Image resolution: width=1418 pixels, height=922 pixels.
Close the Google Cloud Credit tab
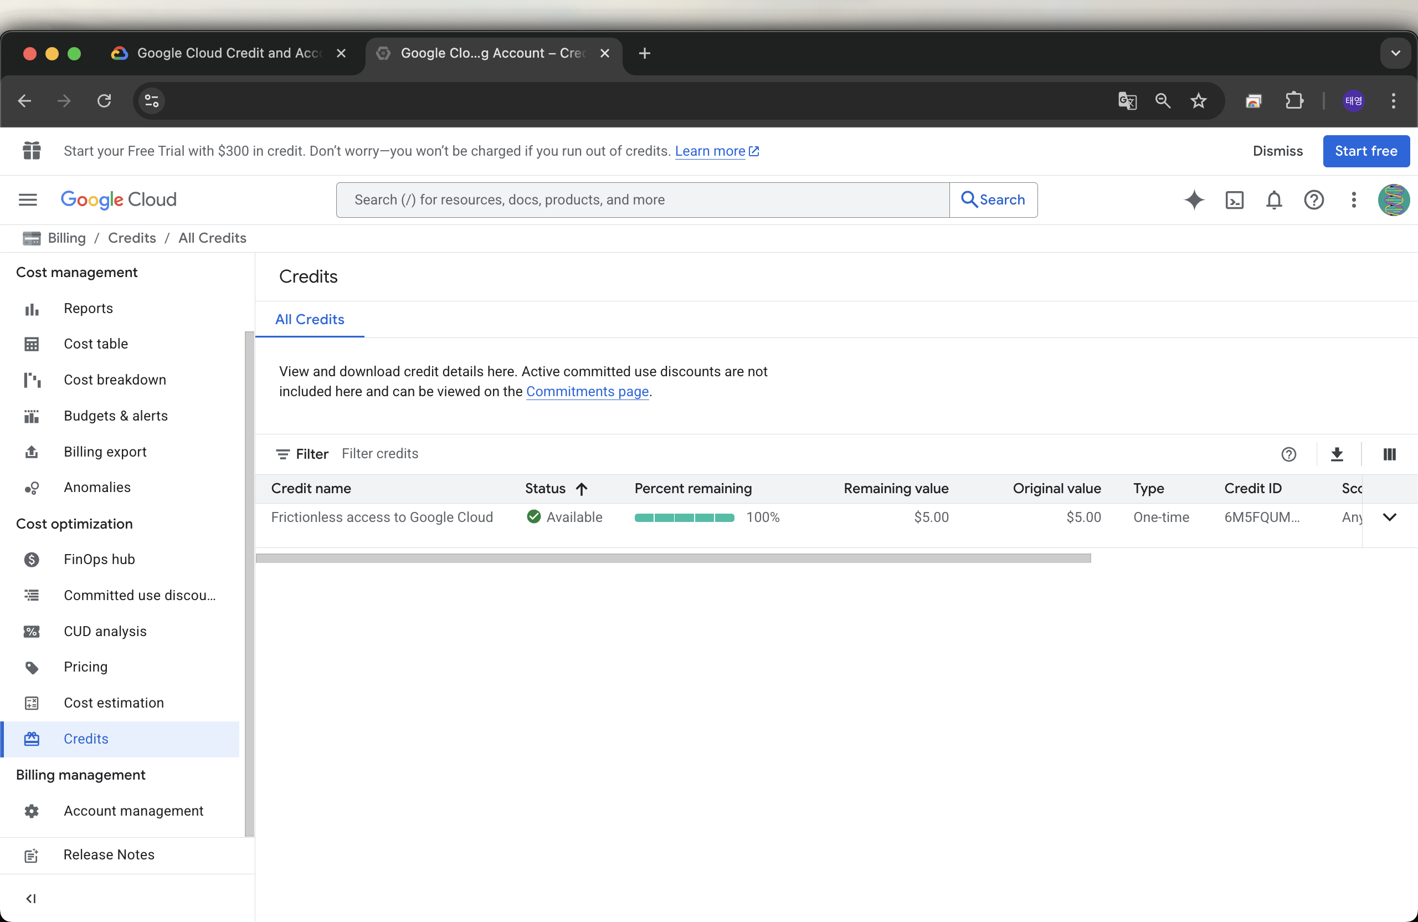[341, 53]
